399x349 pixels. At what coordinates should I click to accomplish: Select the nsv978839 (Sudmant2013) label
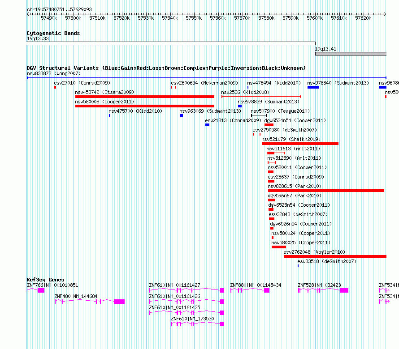[x=269, y=102]
